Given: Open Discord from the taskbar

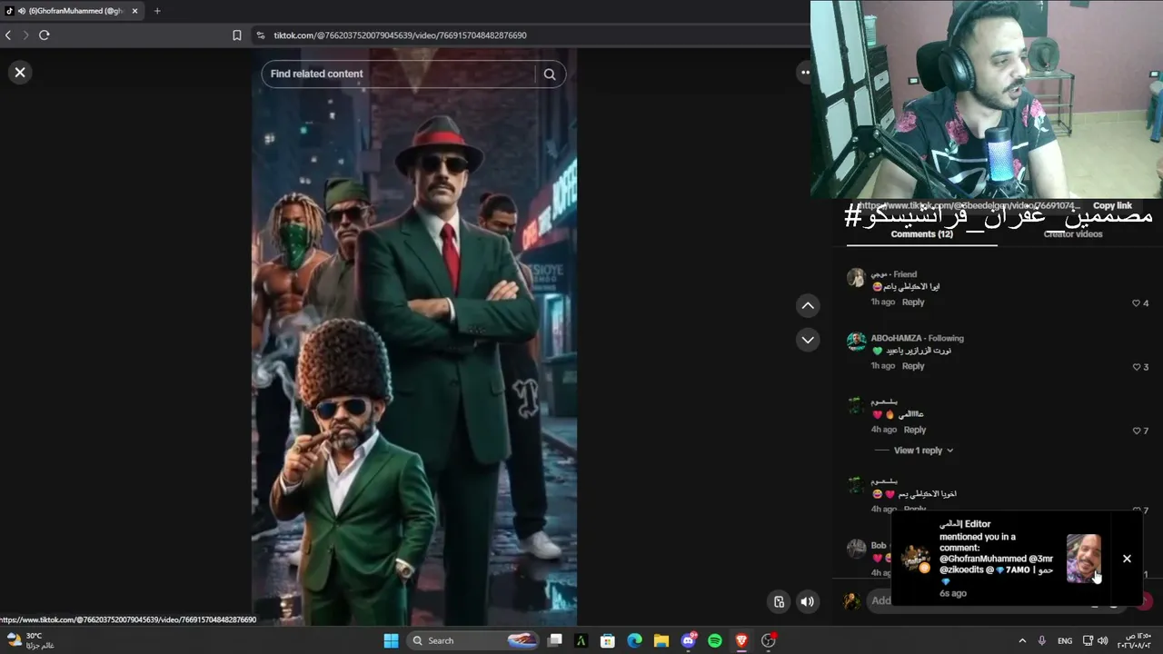Looking at the screenshot, I should 688,640.
